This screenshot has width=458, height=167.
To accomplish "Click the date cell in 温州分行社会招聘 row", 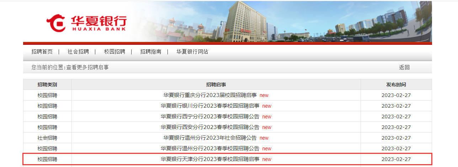I will [396, 138].
